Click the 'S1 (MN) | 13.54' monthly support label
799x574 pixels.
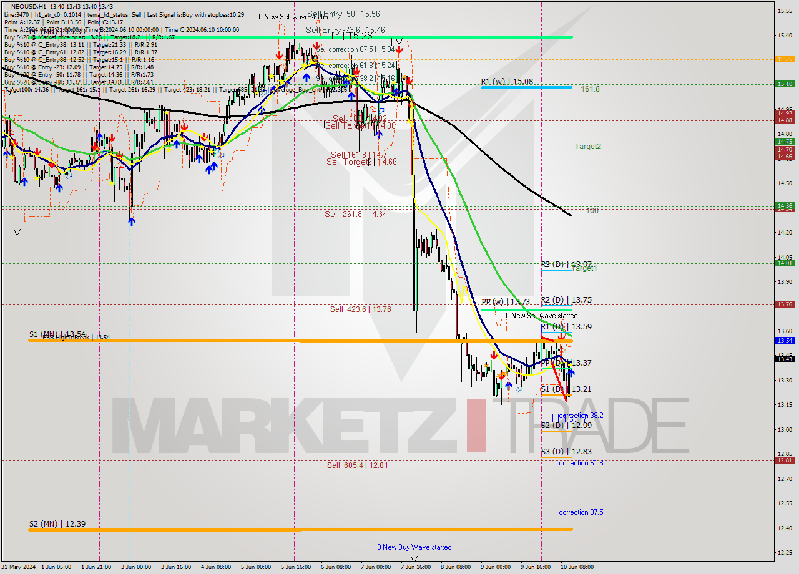(57, 334)
